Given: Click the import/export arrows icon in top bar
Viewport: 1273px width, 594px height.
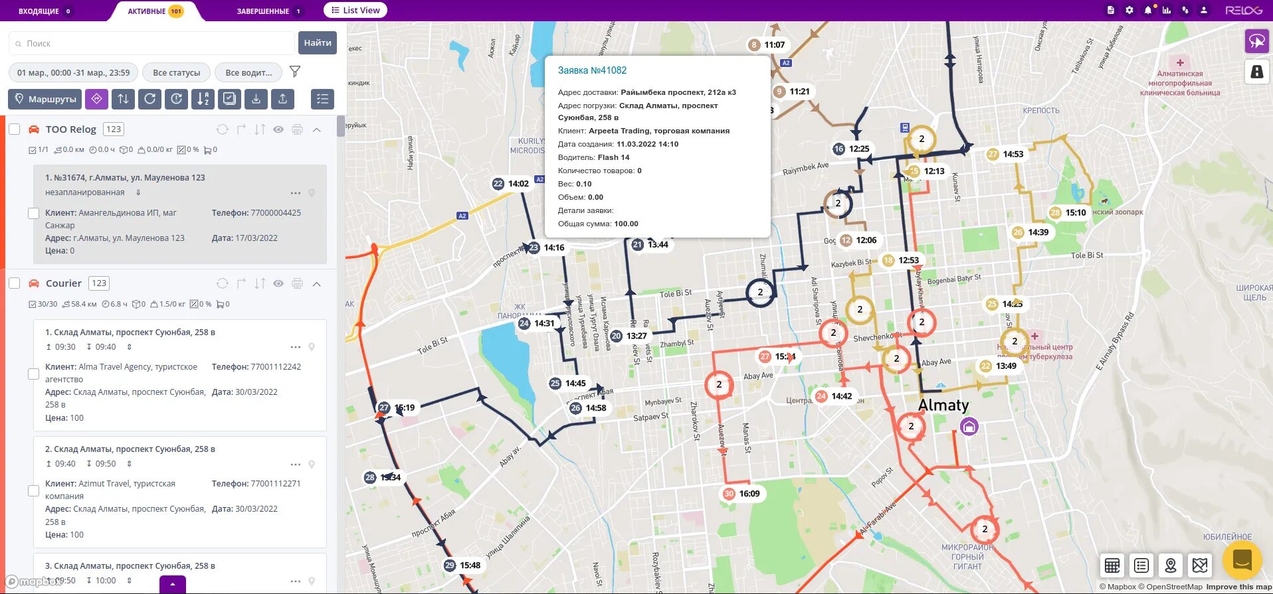Looking at the screenshot, I should tap(1185, 10).
